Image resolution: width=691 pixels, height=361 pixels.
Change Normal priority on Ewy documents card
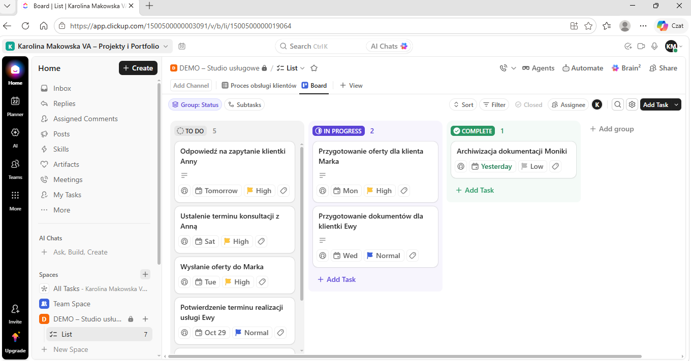coord(384,256)
